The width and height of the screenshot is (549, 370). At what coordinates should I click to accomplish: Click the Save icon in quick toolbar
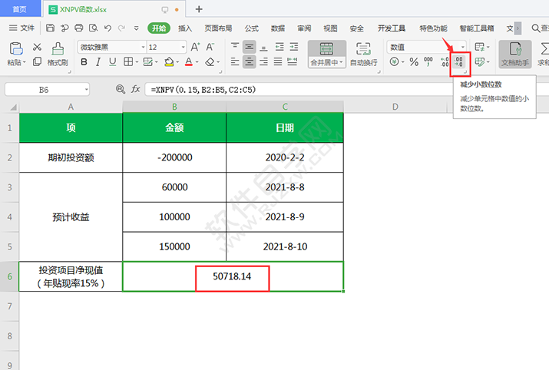tap(50, 28)
